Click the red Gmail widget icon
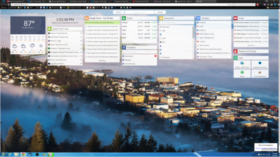The width and height of the screenshot is (280, 157). pos(235,18)
